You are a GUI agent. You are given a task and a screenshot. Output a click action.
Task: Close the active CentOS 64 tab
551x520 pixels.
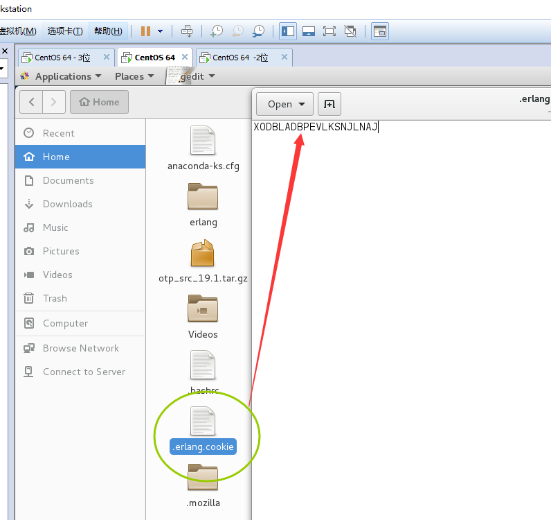[x=185, y=57]
